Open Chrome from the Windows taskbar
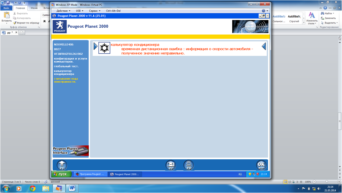 [33, 188]
